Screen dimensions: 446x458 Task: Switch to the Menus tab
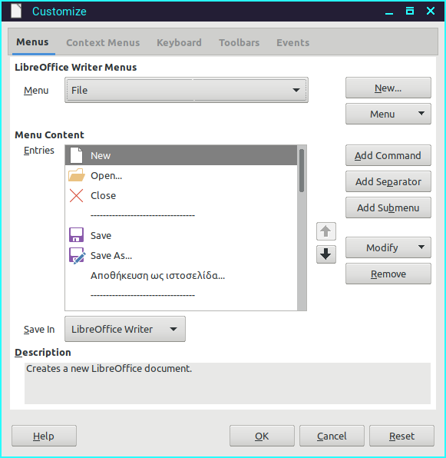pyautogui.click(x=32, y=42)
